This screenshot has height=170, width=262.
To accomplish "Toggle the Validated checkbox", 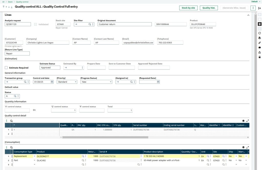I will click(x=36, y=25).
